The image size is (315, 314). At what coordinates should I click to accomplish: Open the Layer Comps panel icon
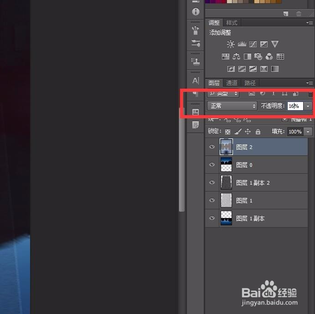(196, 112)
